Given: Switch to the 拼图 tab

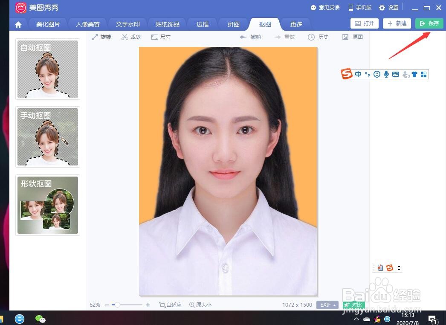Looking at the screenshot, I should 233,24.
